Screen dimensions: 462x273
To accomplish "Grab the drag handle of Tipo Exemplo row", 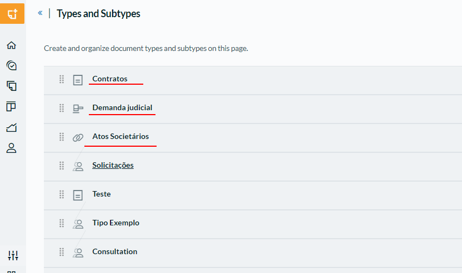I will pyautogui.click(x=62, y=223).
